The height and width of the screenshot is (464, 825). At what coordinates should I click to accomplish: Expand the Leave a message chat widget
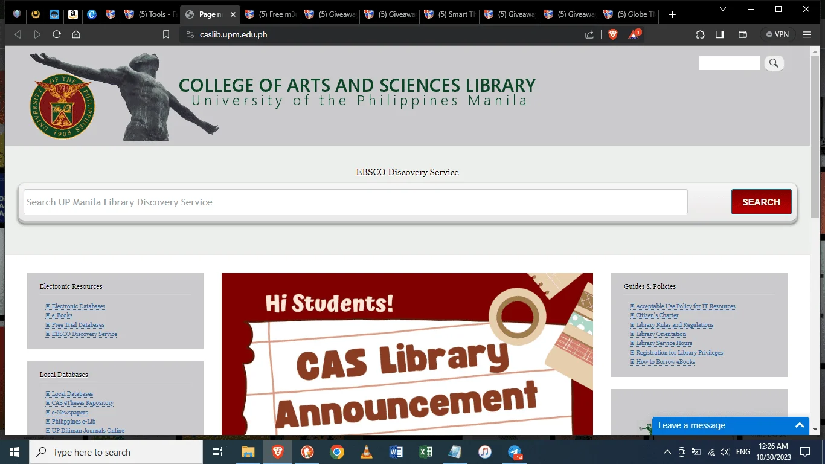[x=731, y=425]
